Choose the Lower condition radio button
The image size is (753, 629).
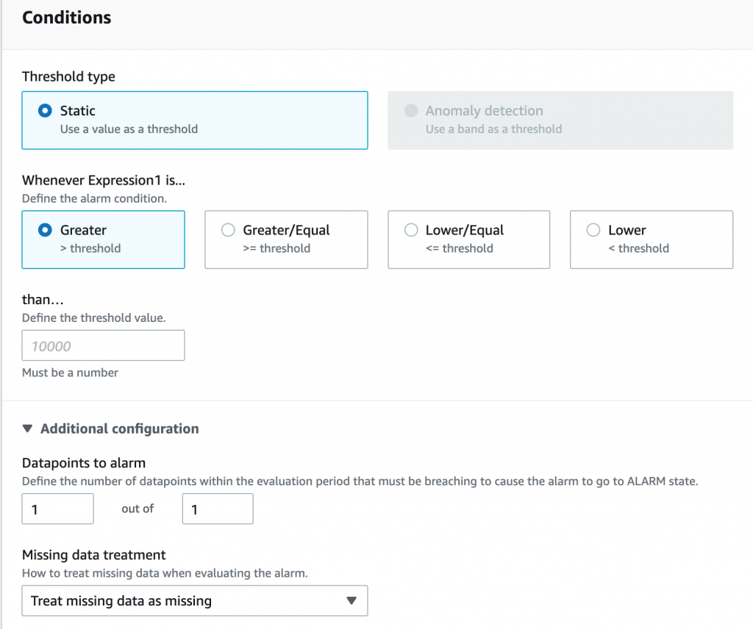click(x=593, y=230)
